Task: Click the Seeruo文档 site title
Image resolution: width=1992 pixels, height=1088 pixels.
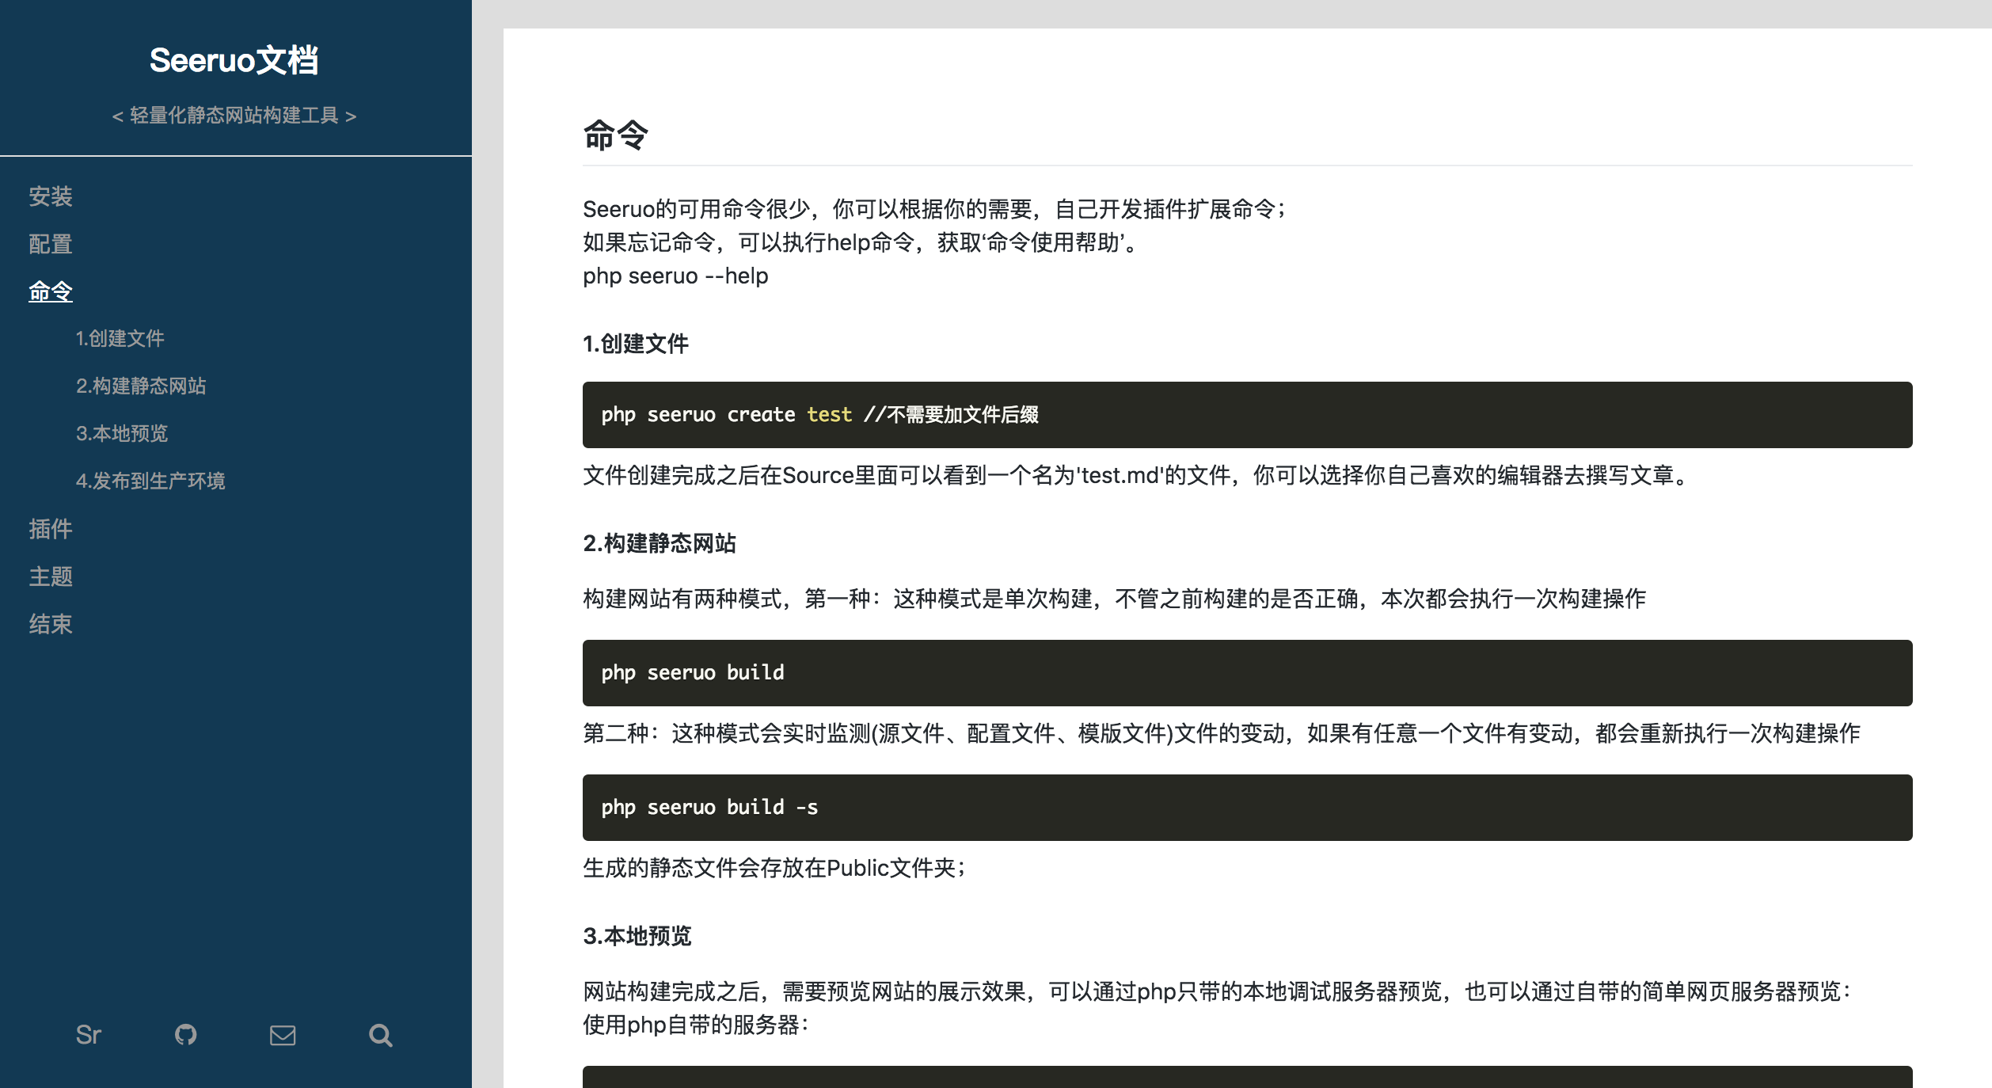Action: [234, 60]
